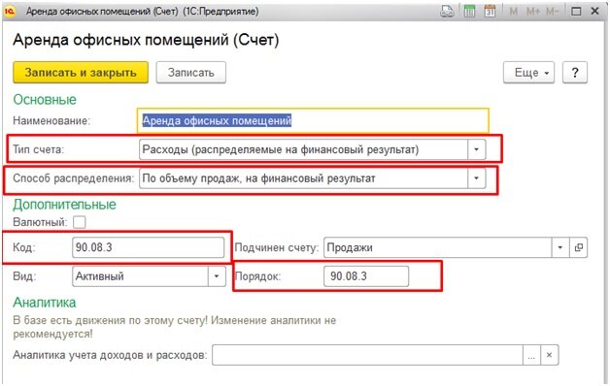Click the M- memory subtract button
610x386 pixels.
552,12
